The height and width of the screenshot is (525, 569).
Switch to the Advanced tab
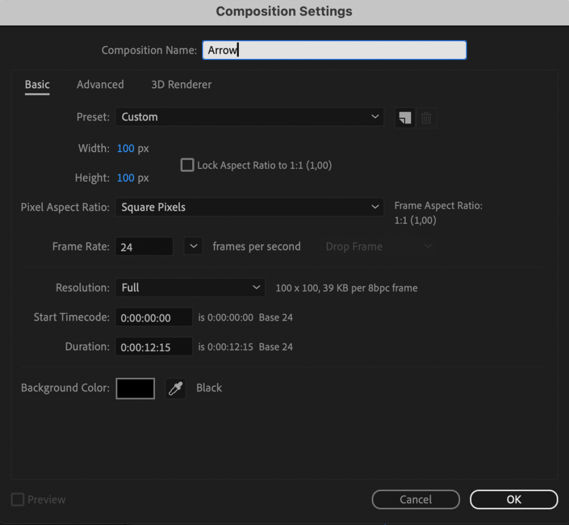point(100,84)
